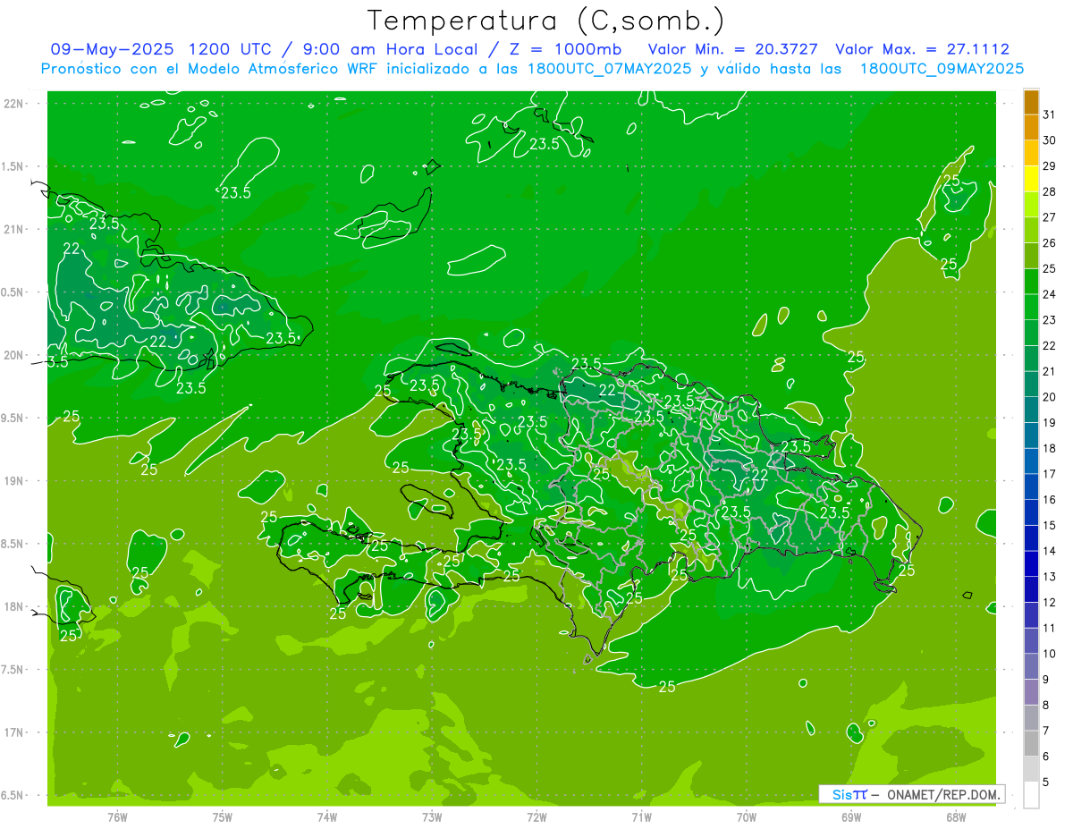Select the "19" label on the color scale
This screenshot has height=829, width=1073.
click(x=1049, y=423)
